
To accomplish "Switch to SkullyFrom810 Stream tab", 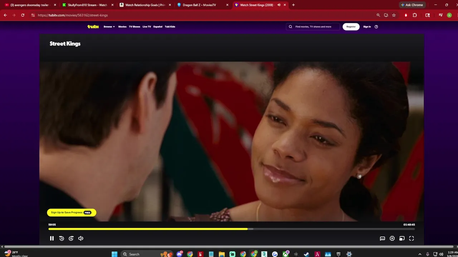I will point(87,5).
